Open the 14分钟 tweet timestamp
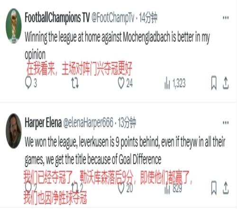 pos(148,18)
